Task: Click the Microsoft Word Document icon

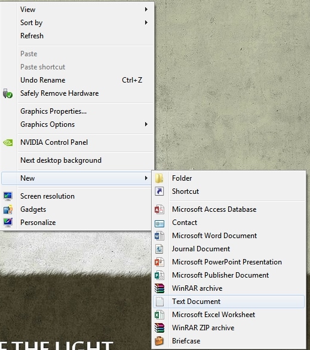Action: coord(159,236)
